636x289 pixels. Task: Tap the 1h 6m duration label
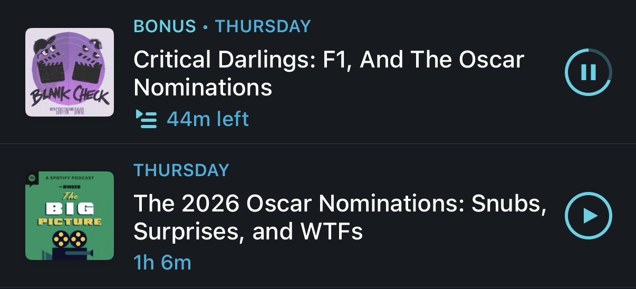(162, 262)
